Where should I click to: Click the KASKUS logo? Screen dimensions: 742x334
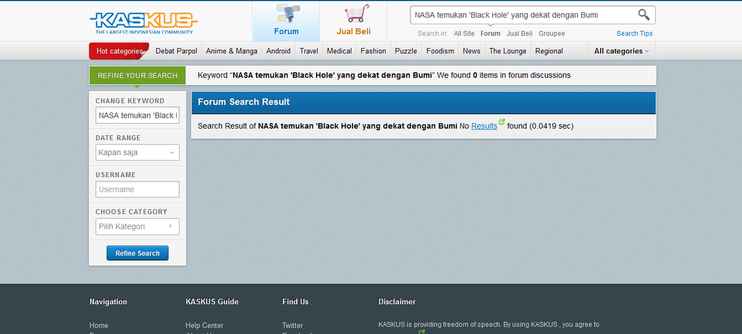(144, 23)
